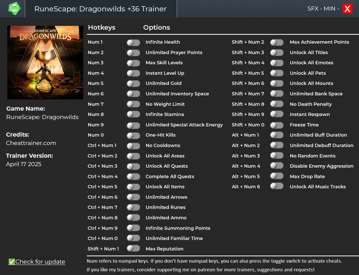The width and height of the screenshot is (359, 275).
Task: Toggle Max Reputation switch
Action: tap(134, 249)
